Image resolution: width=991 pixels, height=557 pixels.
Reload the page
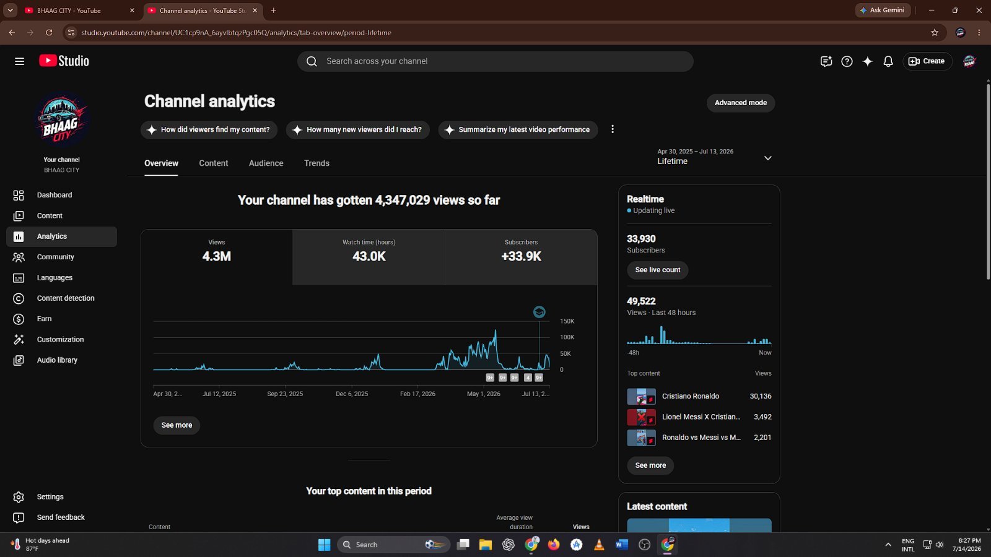point(49,33)
